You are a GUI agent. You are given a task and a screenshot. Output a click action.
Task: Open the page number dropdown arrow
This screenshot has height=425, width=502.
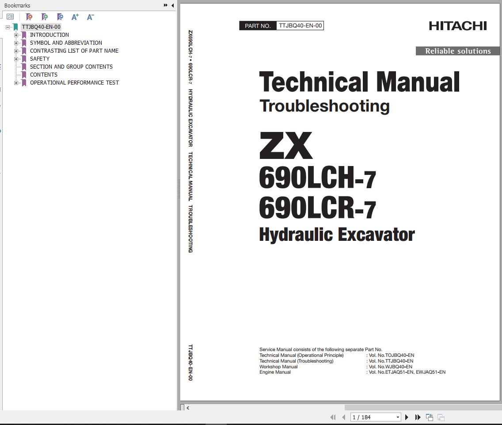[x=398, y=417]
